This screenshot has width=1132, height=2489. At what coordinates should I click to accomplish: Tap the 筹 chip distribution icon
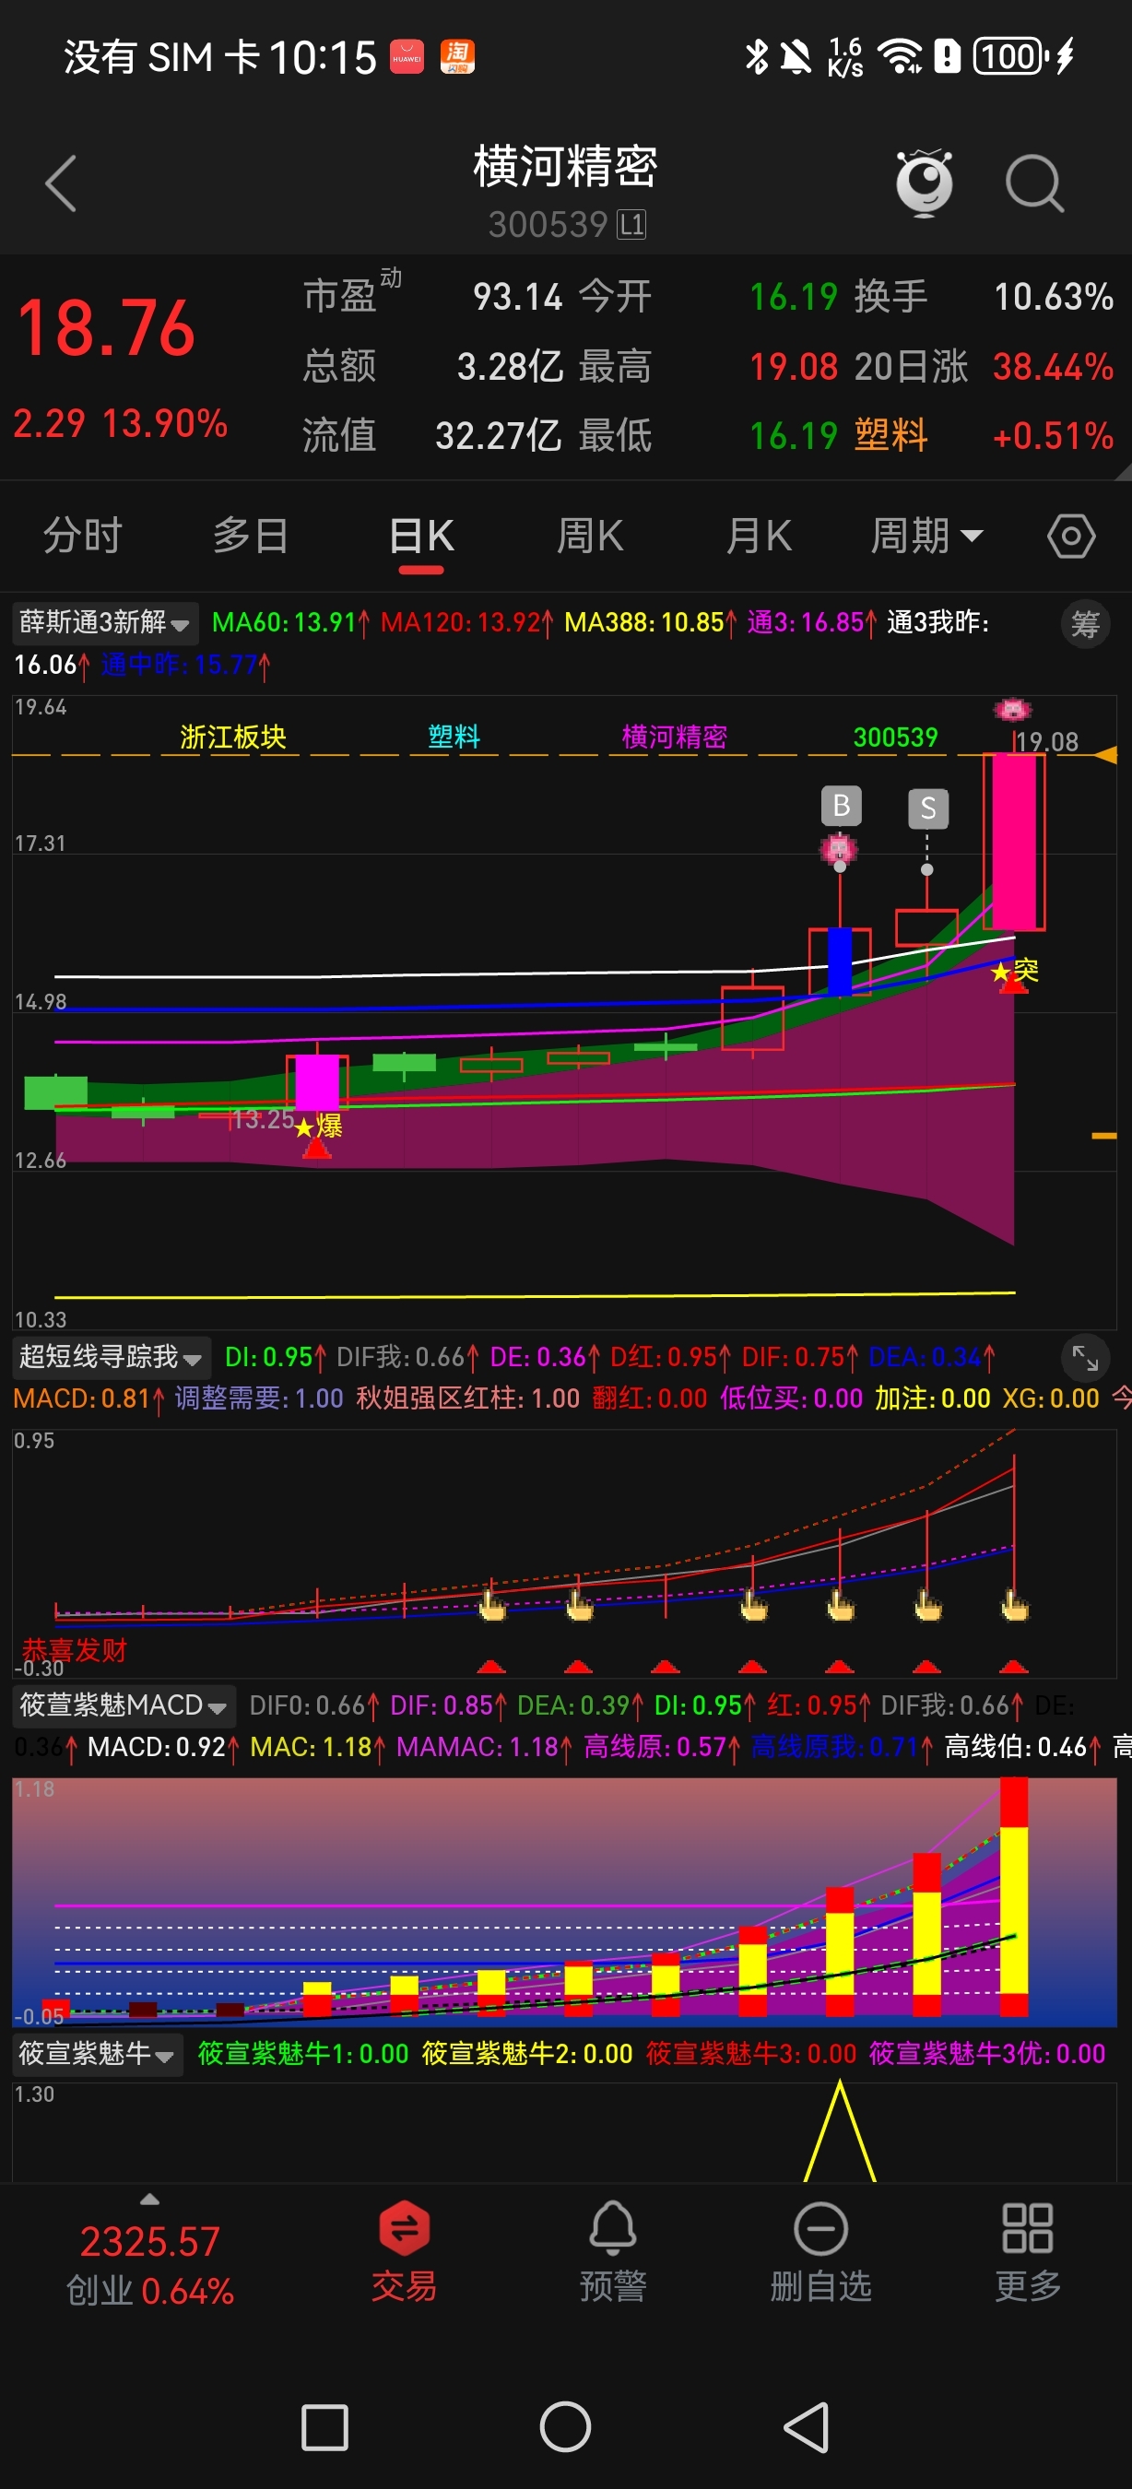1085,624
